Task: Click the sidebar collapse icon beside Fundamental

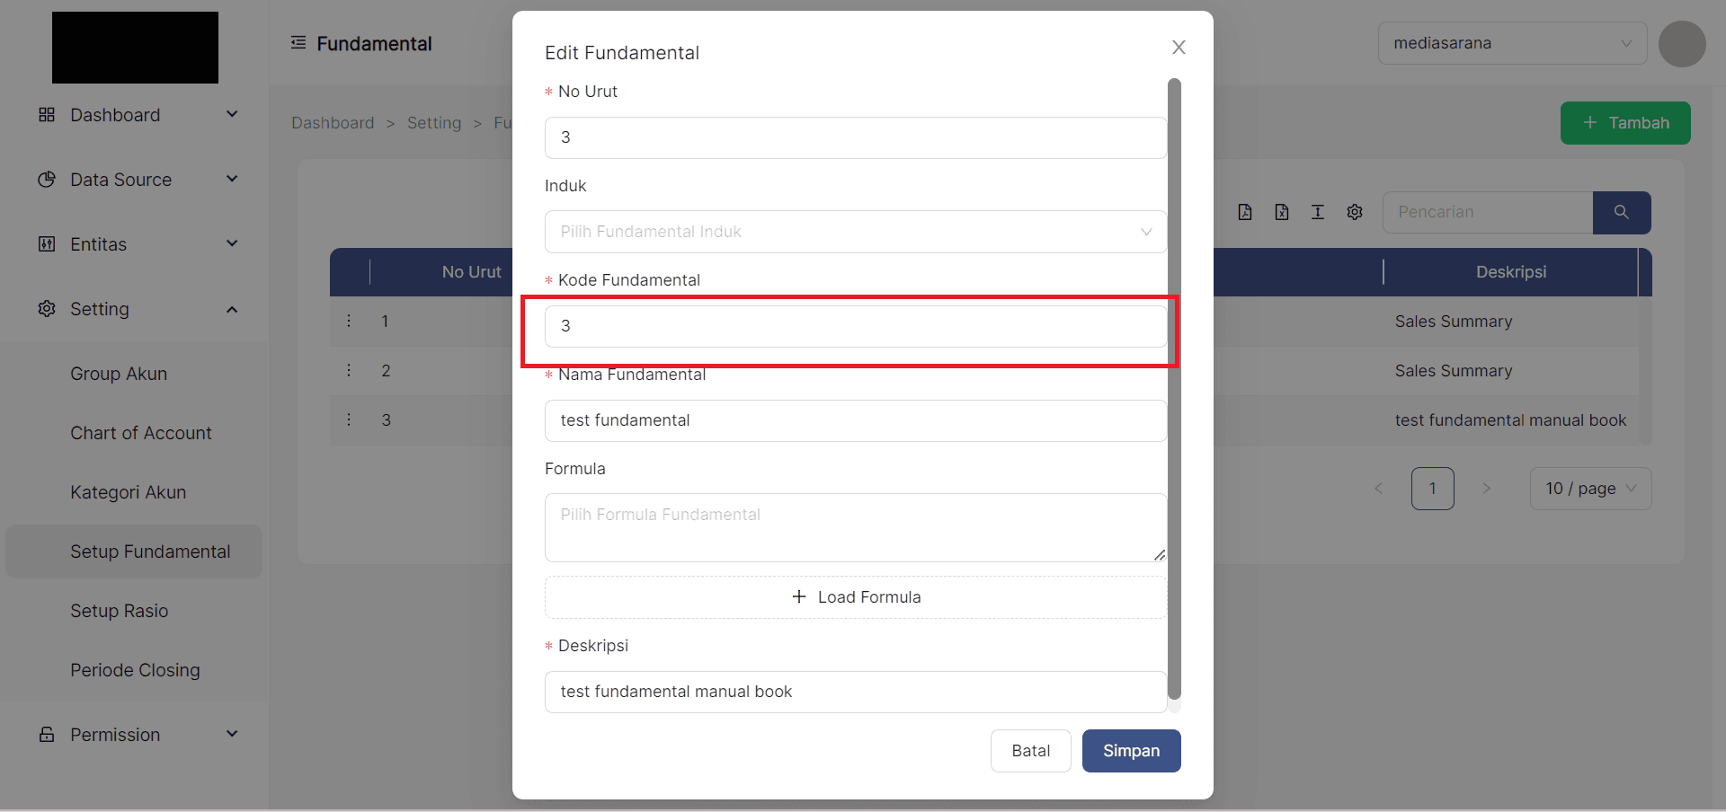Action: click(x=298, y=43)
